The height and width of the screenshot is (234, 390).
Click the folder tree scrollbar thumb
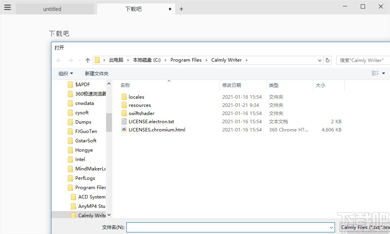pos(109,122)
